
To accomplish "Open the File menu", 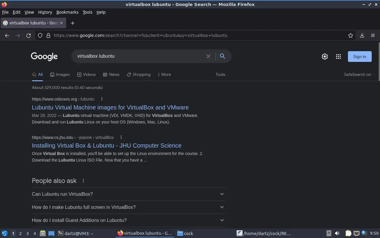I will coord(5,12).
